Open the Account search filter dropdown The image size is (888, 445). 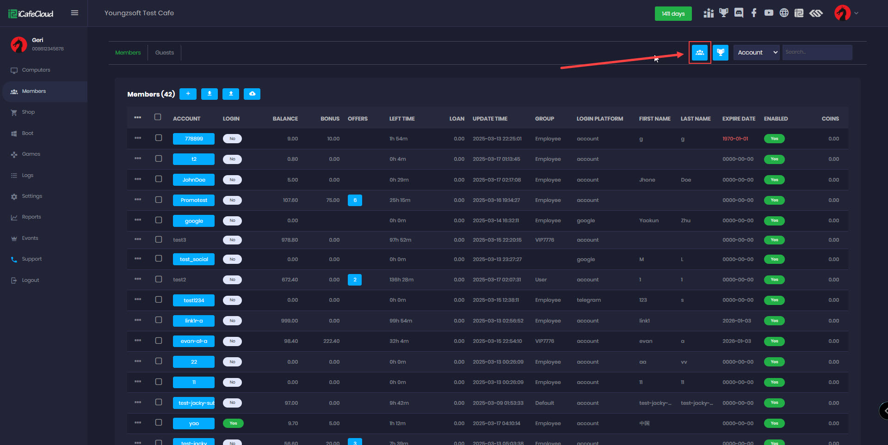[x=756, y=53]
